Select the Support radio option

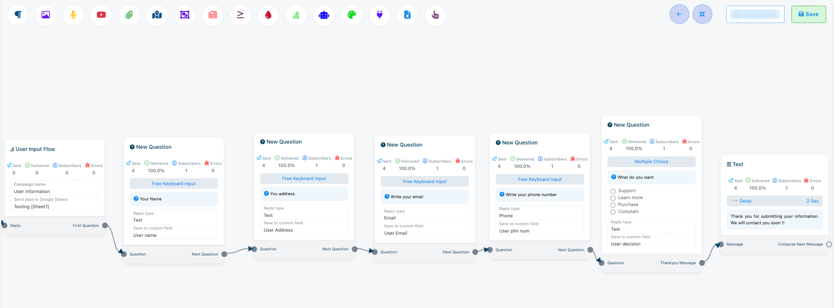pos(613,191)
